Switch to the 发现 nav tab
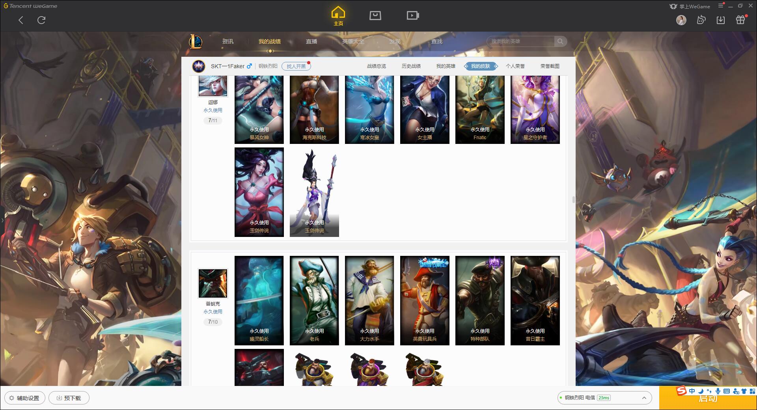Image resolution: width=757 pixels, height=410 pixels. [x=395, y=41]
